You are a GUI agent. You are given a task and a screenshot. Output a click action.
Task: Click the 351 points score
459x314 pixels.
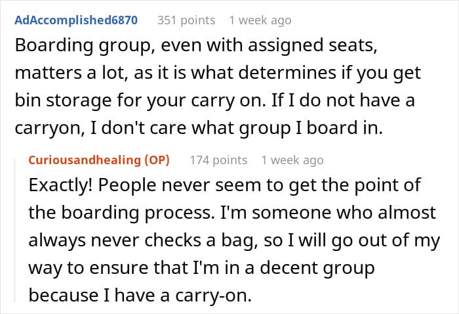click(186, 20)
